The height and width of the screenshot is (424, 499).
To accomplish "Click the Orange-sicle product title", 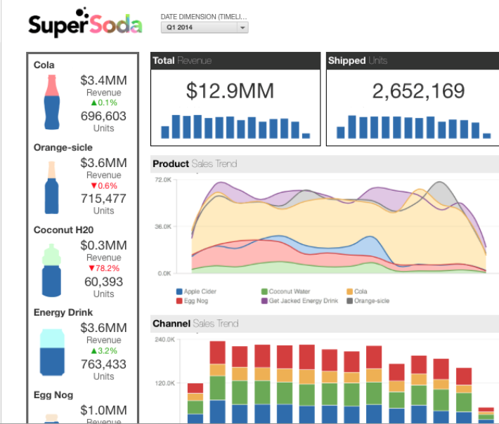I will [x=63, y=147].
